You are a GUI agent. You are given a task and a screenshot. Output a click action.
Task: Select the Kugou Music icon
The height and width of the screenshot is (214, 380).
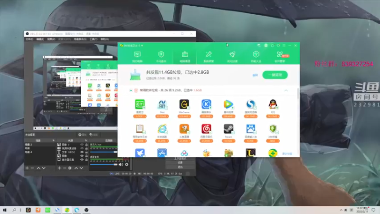point(206,104)
